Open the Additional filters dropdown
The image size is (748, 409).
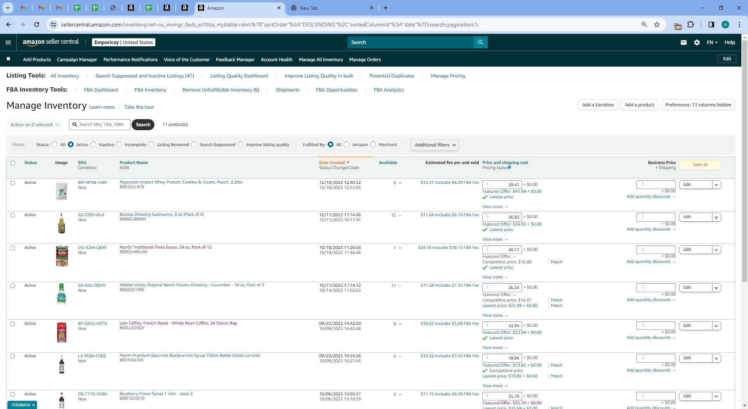pos(435,145)
